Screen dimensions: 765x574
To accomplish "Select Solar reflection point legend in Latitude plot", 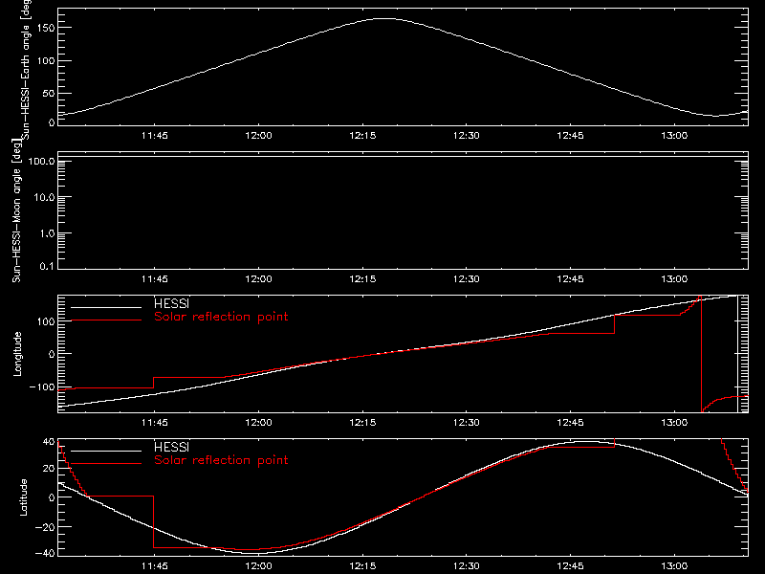I will [221, 460].
